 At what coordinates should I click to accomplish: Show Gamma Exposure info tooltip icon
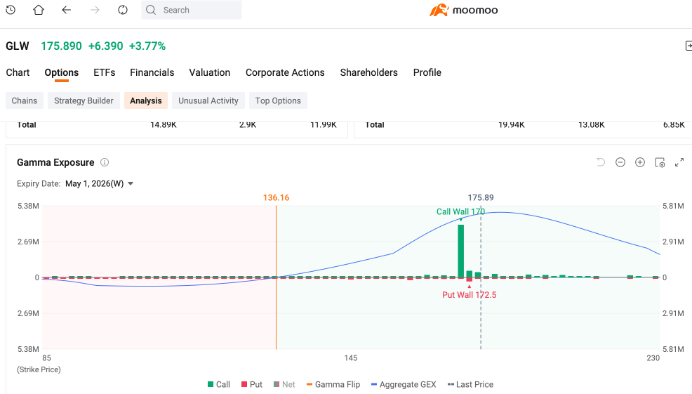[105, 162]
